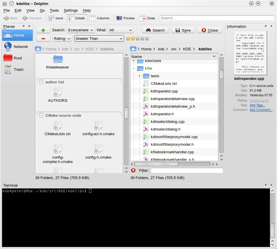The height and width of the screenshot is (249, 277).
Task: Open the Everywhere search location dropdown
Action: pos(81,30)
